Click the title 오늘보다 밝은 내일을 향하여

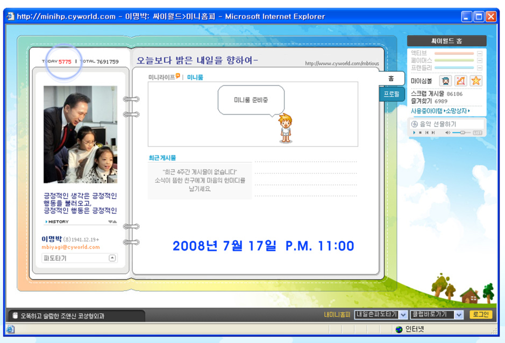click(x=197, y=60)
